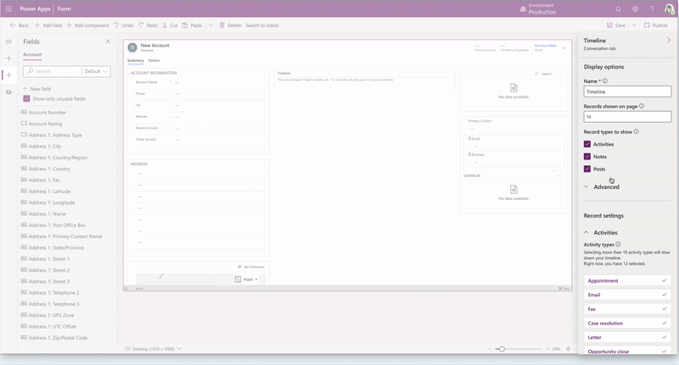
Task: Uncheck the Notes record type checkbox
Action: (587, 157)
